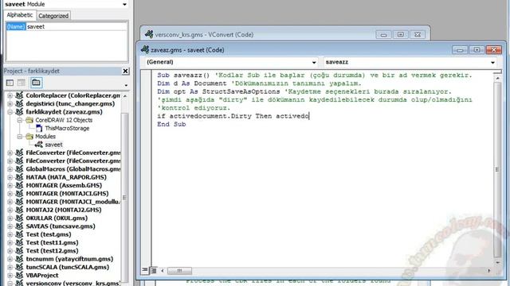Screen dimensions: 510x286
Task: Expand the tuncSCALA project node
Action: [x=10, y=267]
